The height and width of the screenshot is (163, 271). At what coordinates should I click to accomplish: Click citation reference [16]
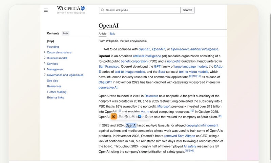(191, 150)
